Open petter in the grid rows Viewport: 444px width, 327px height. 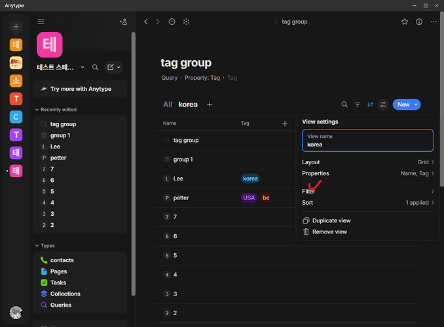[181, 198]
